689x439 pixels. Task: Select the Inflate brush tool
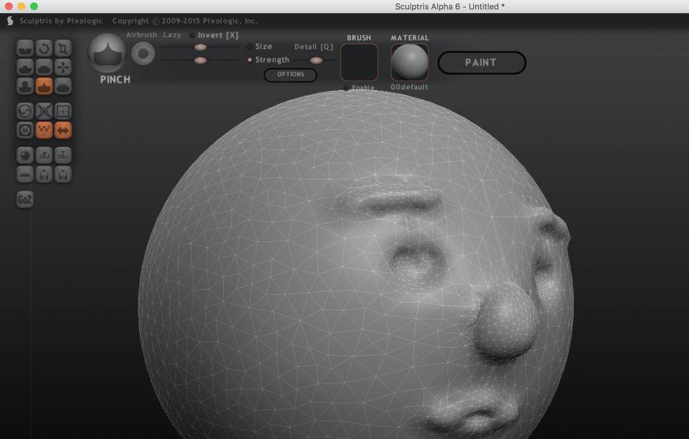click(x=25, y=86)
